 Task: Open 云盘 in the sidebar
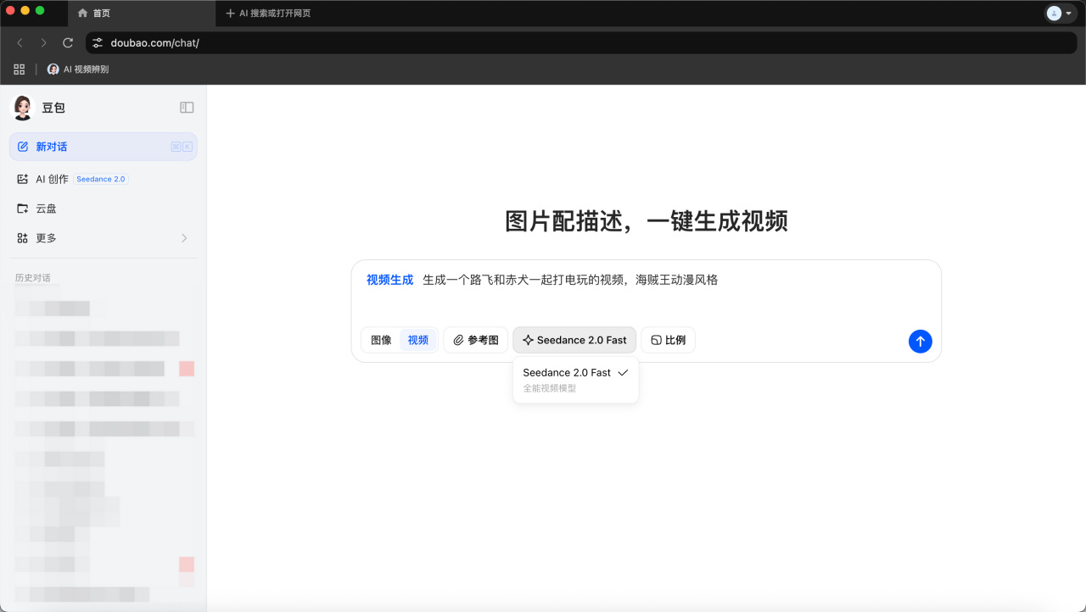pyautogui.click(x=104, y=209)
